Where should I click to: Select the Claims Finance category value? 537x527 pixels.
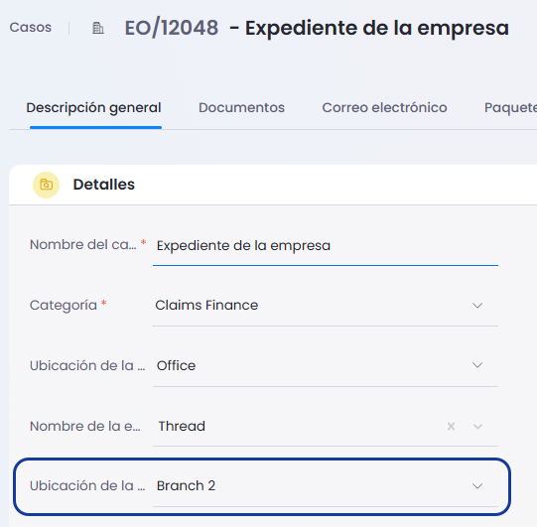206,305
